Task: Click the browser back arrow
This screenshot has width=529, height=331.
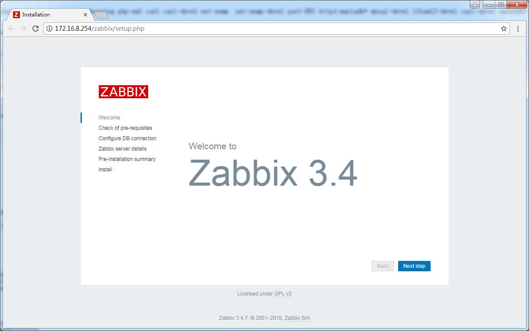Action: pyautogui.click(x=11, y=29)
